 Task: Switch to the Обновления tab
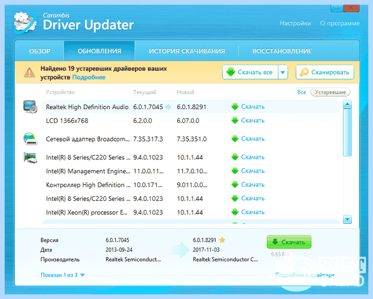click(x=99, y=51)
